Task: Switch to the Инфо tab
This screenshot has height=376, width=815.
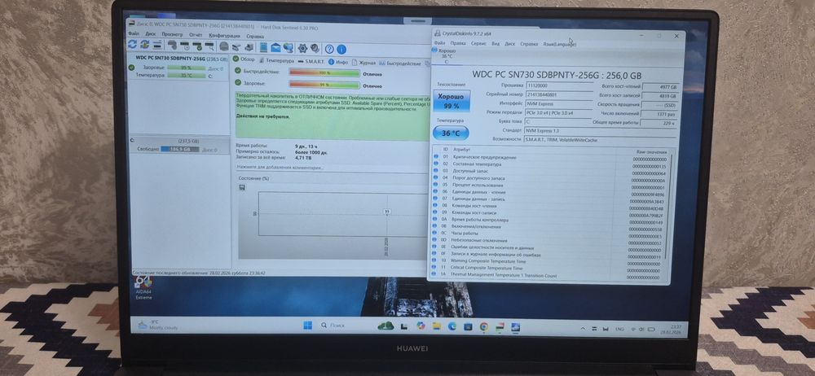Action: coord(338,62)
